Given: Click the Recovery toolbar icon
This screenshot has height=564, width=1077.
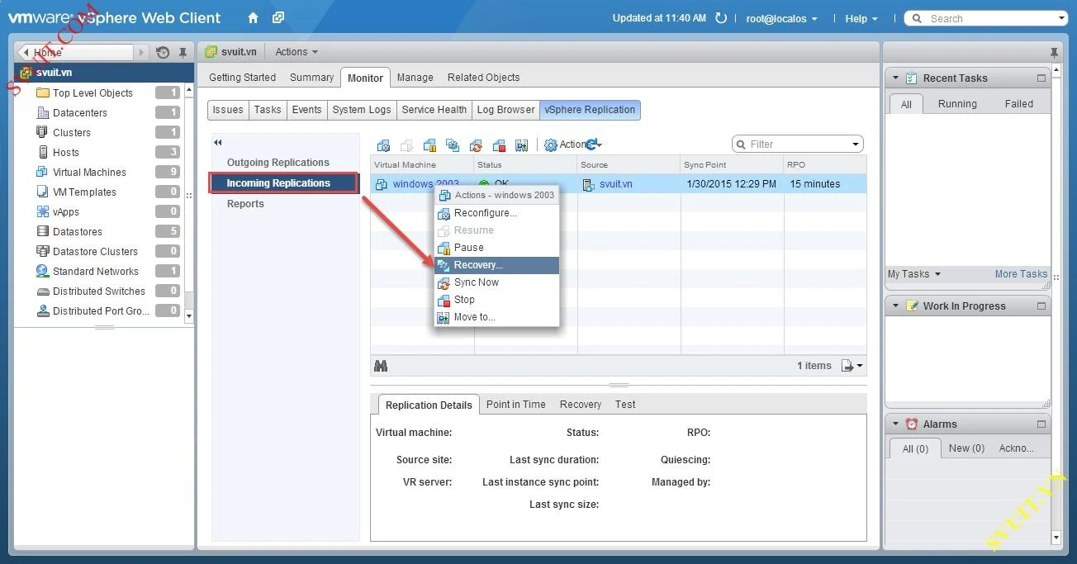Looking at the screenshot, I should (453, 145).
